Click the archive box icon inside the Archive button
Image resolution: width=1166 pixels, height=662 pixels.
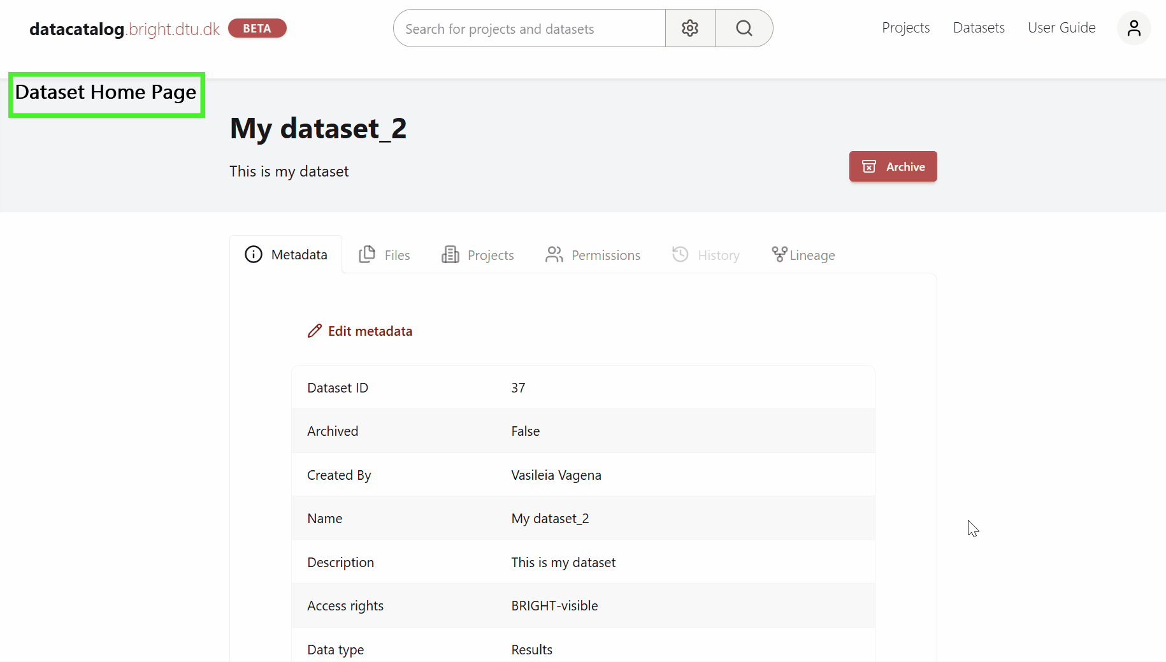click(868, 166)
